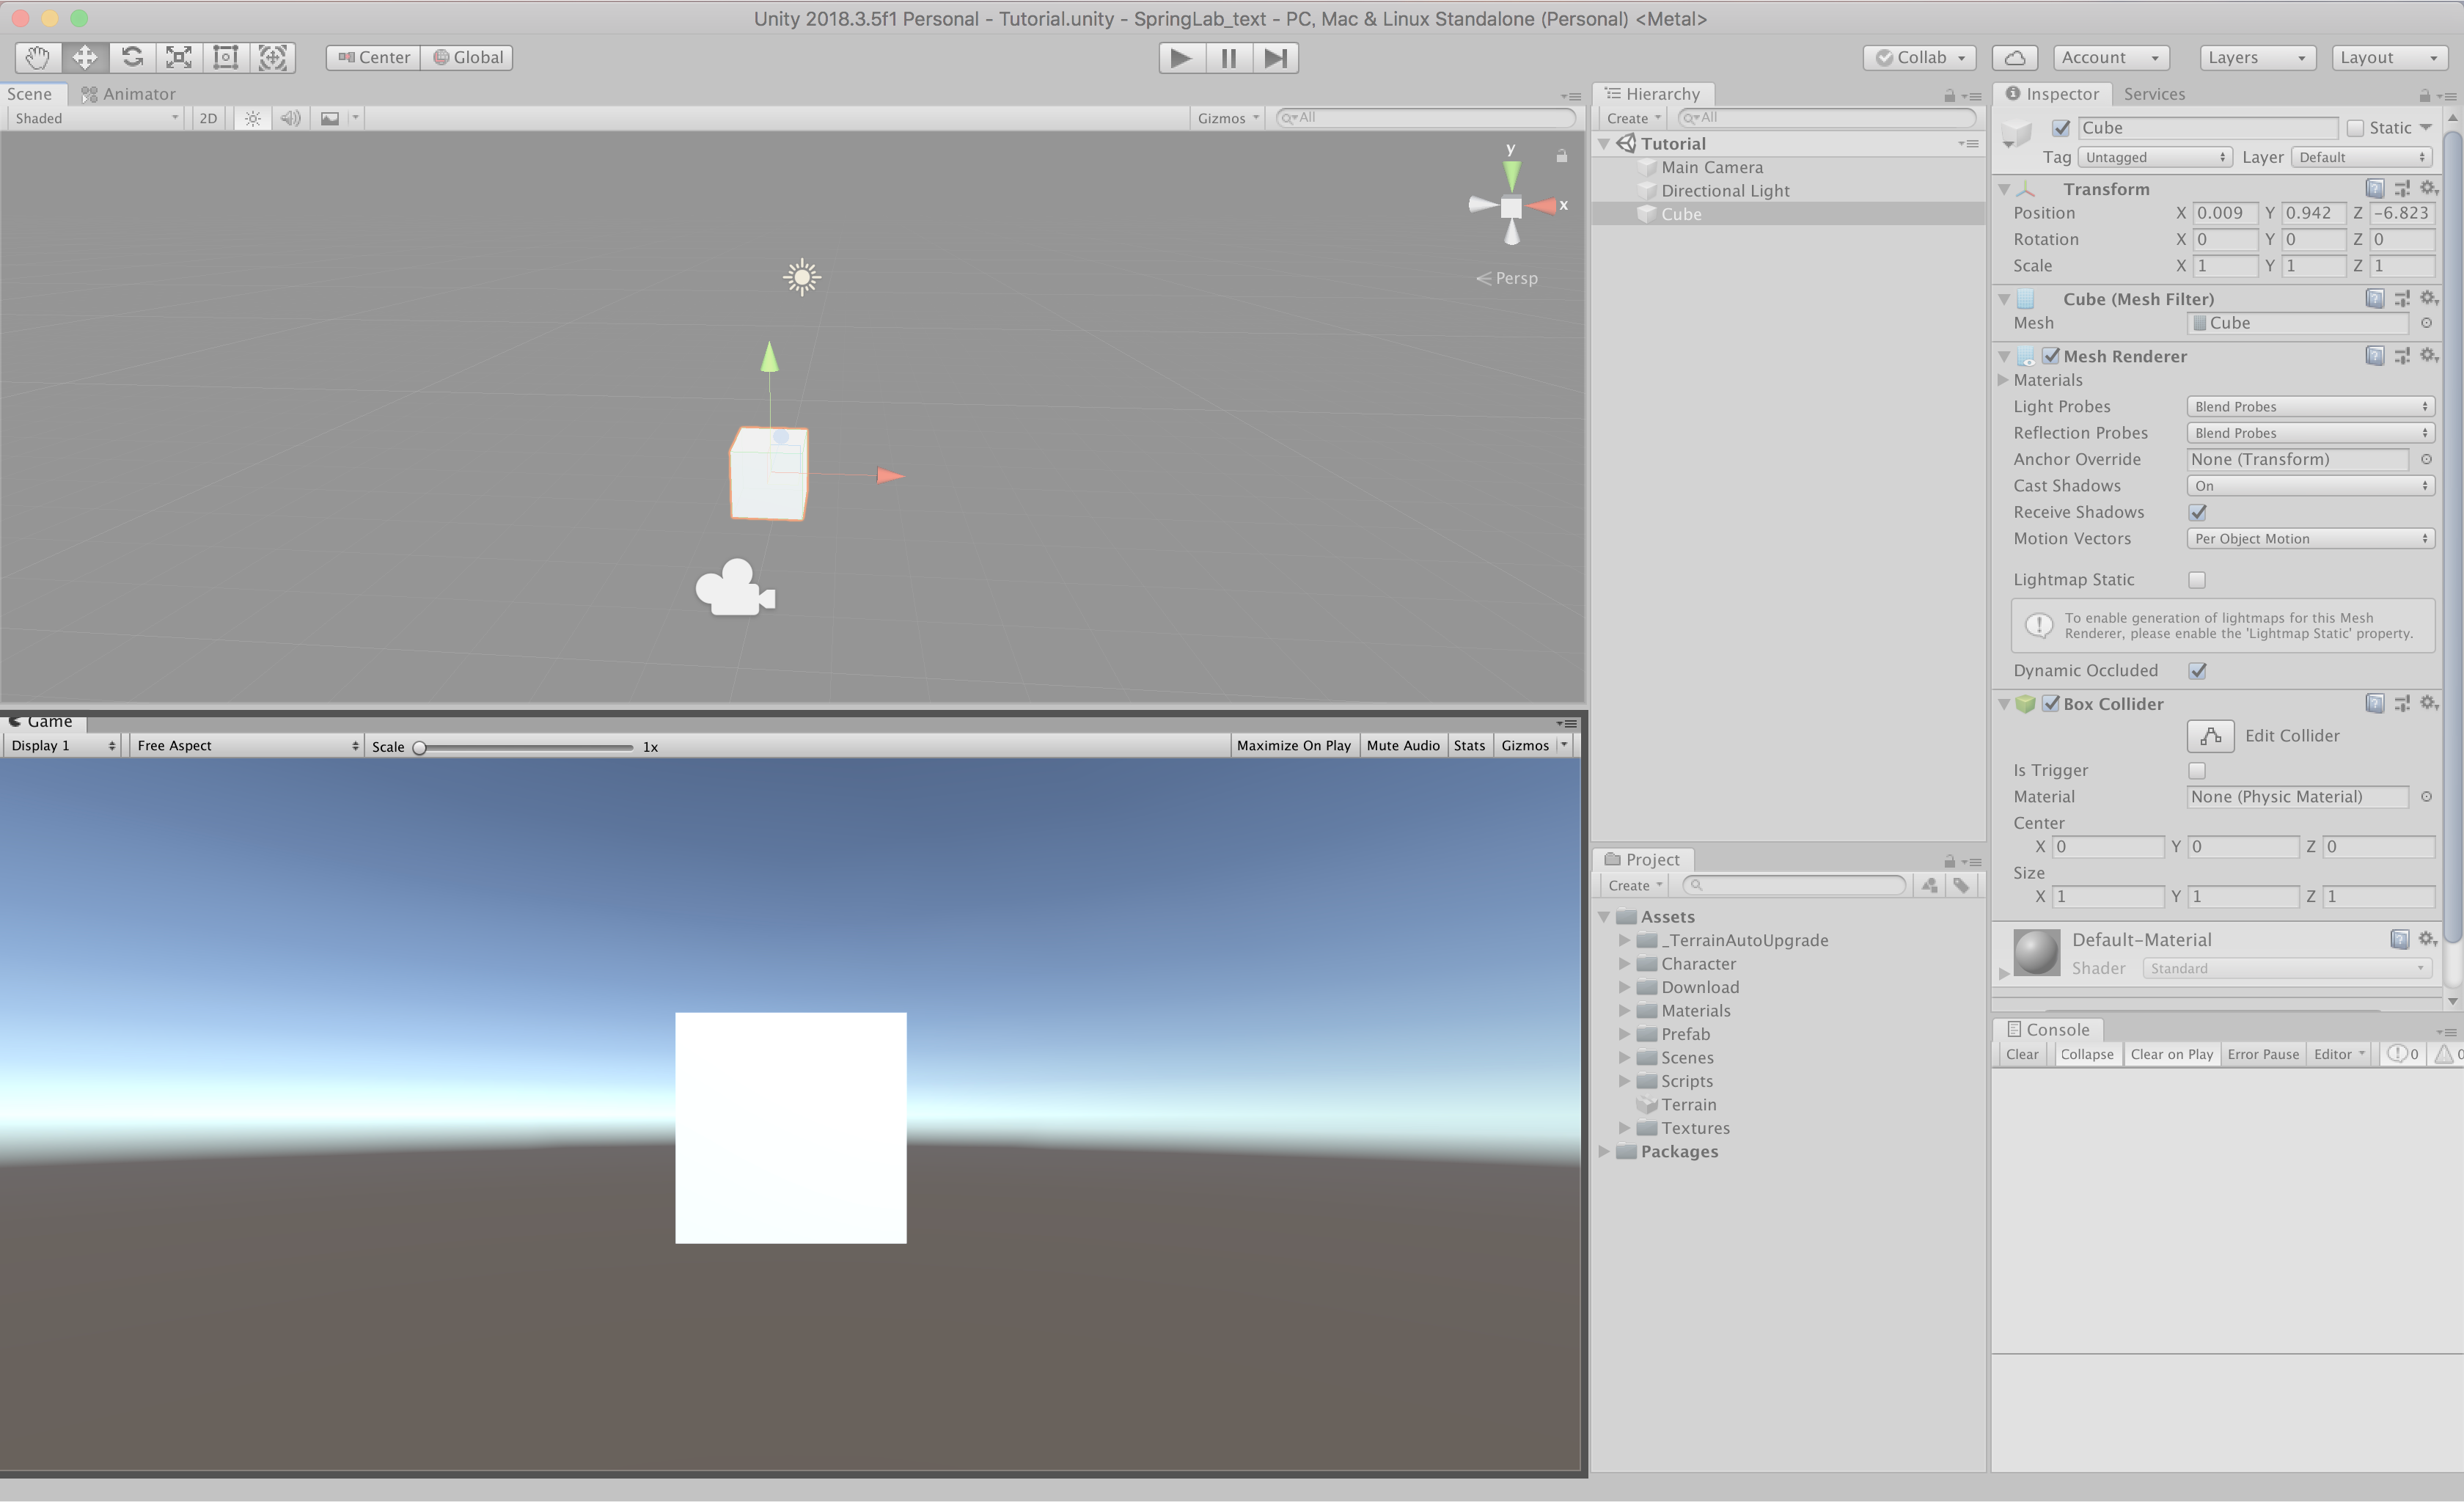
Task: Switch to the Services tab
Action: click(x=2154, y=94)
